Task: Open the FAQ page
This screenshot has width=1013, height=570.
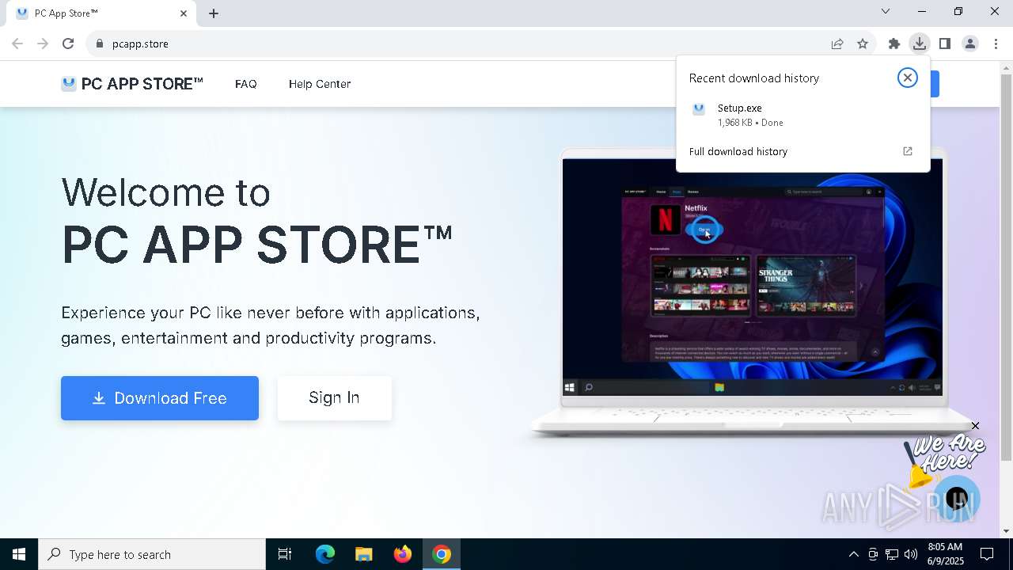Action: pyautogui.click(x=245, y=84)
